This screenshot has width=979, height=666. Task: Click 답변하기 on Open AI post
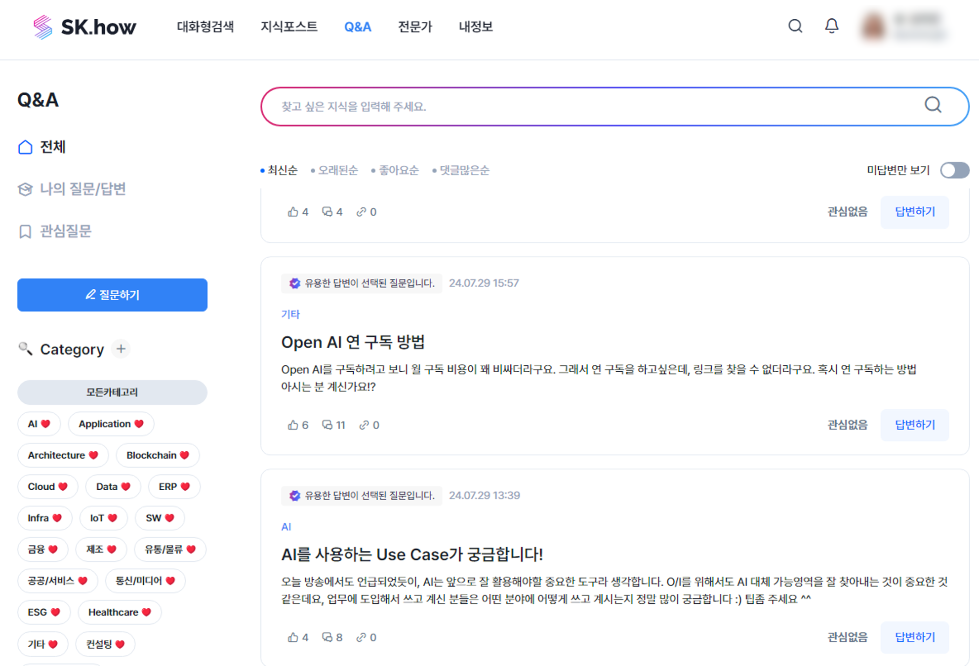(914, 425)
